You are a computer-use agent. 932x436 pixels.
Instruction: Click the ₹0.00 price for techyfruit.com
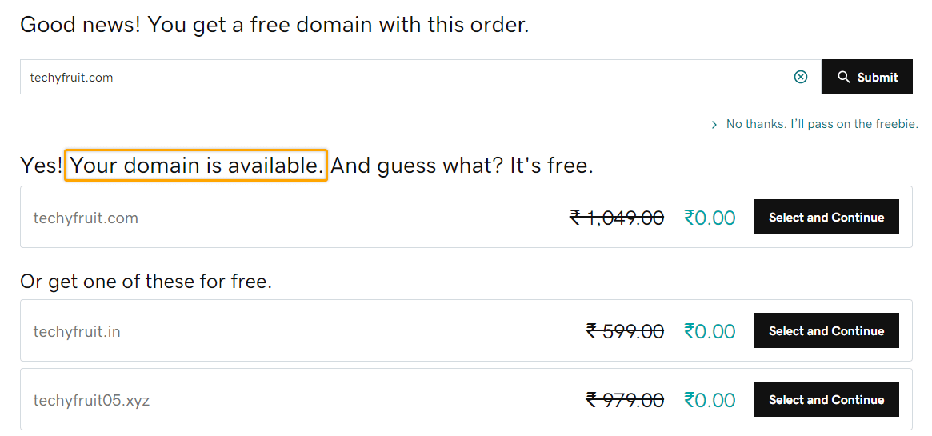[710, 218]
